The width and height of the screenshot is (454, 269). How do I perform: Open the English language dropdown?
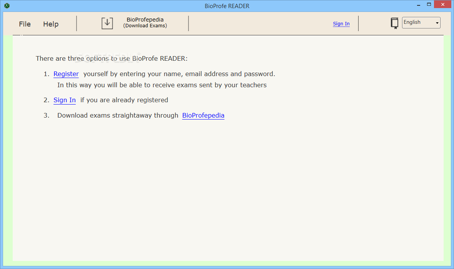tap(421, 23)
